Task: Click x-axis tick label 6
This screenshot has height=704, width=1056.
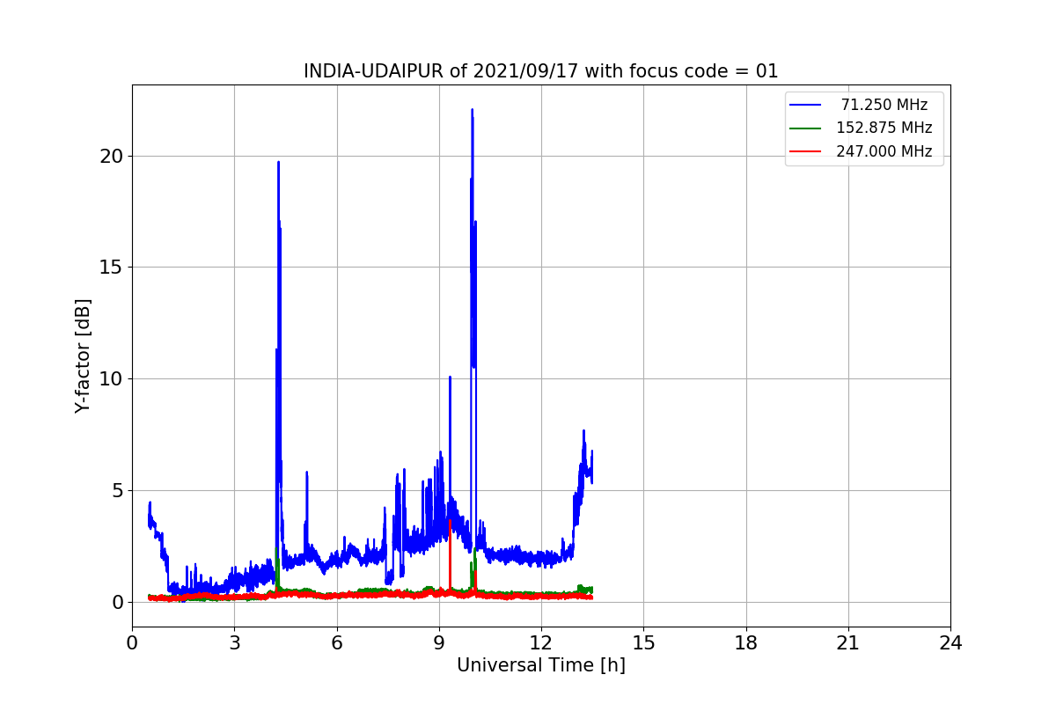Action: [x=336, y=643]
